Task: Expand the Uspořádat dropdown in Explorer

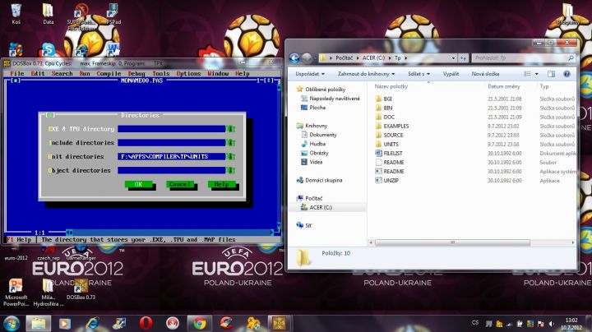Action: point(310,74)
